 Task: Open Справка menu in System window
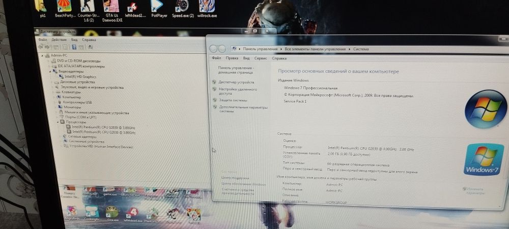279,59
